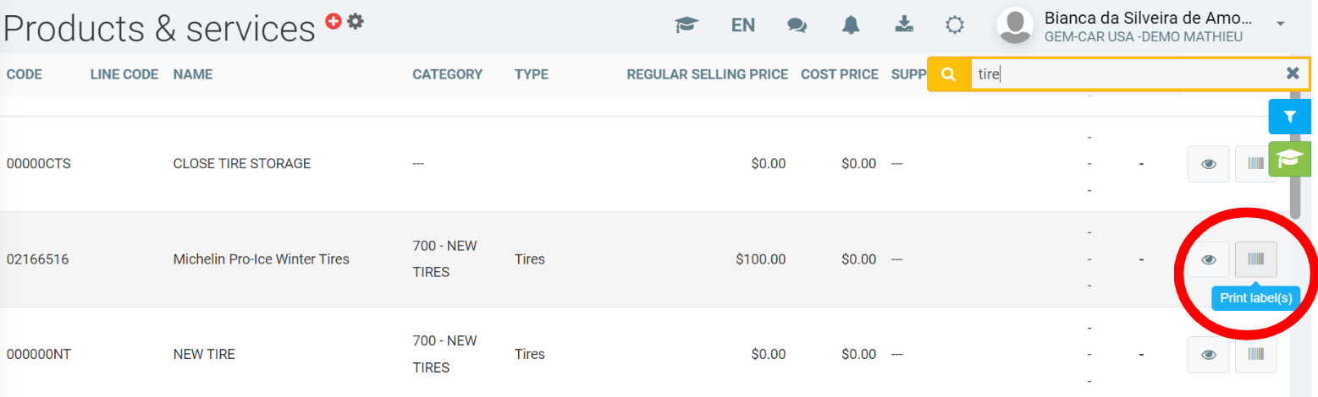This screenshot has height=397, width=1318.
Task: View the CLOSE TIRE STORAGE product
Action: coord(1209,164)
